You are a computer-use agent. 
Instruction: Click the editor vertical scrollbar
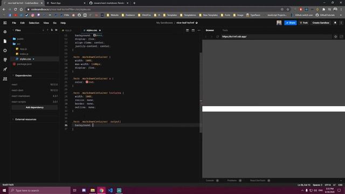click(x=201, y=92)
